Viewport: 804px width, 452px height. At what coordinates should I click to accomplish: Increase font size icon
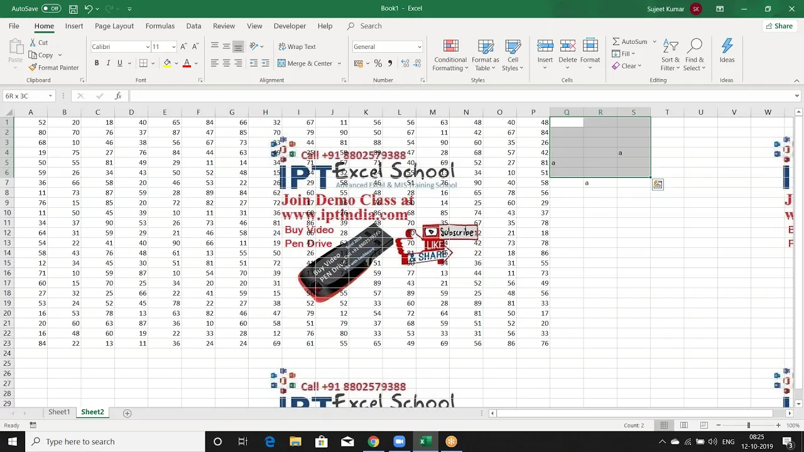(183, 46)
